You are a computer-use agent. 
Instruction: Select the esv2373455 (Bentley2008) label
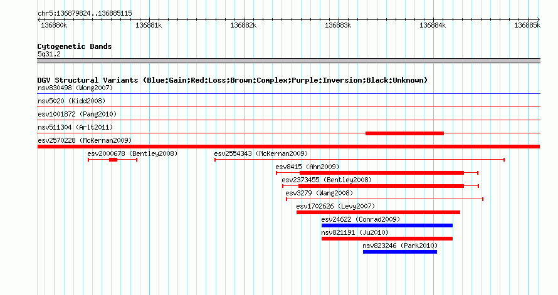[327, 180]
